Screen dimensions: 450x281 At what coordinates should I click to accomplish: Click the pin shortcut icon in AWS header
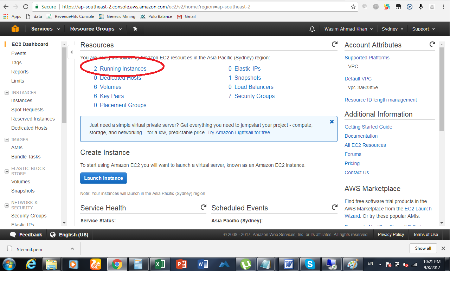135,29
